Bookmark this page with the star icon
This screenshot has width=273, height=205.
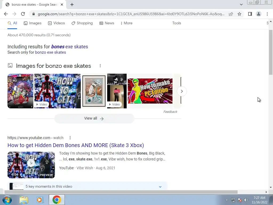click(x=239, y=14)
